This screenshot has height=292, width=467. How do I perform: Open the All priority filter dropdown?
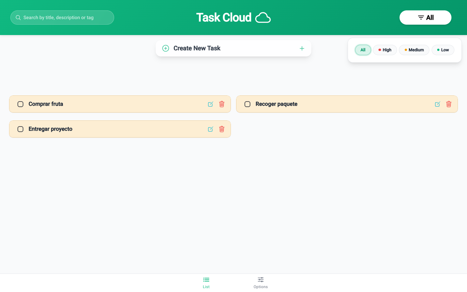click(x=425, y=18)
